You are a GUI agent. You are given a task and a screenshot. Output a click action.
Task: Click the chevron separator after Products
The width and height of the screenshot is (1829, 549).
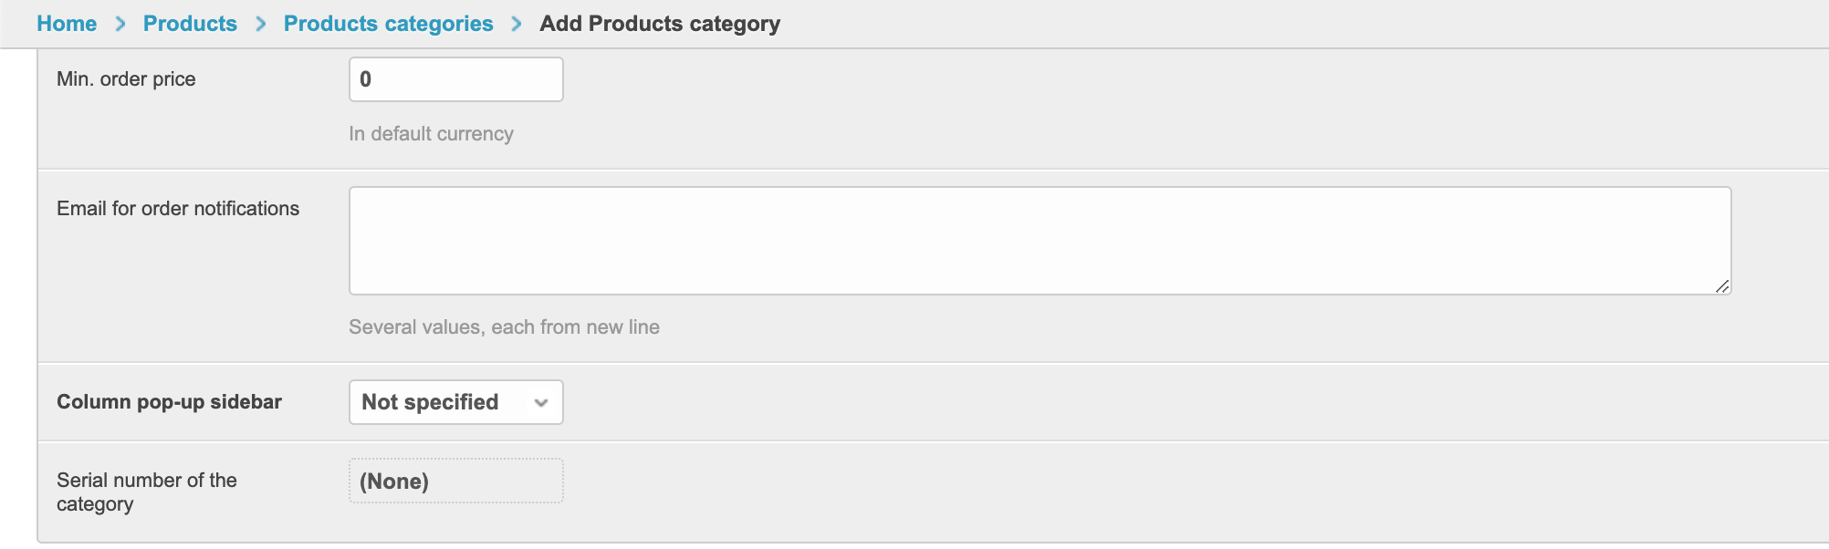[261, 24]
